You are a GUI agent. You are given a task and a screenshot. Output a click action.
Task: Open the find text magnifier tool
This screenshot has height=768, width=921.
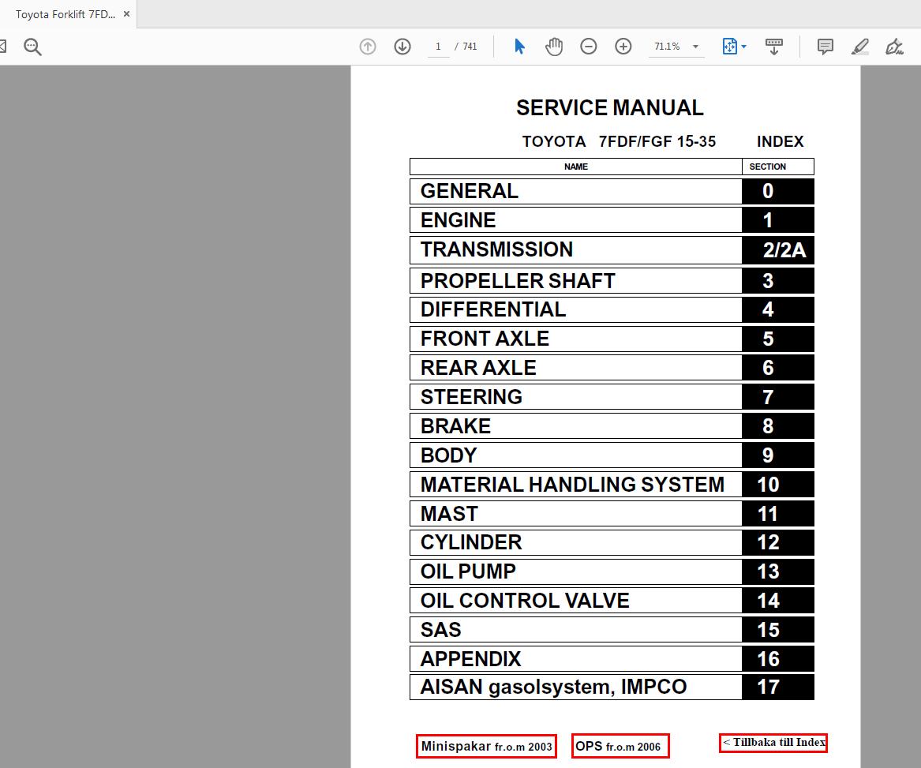pyautogui.click(x=32, y=47)
